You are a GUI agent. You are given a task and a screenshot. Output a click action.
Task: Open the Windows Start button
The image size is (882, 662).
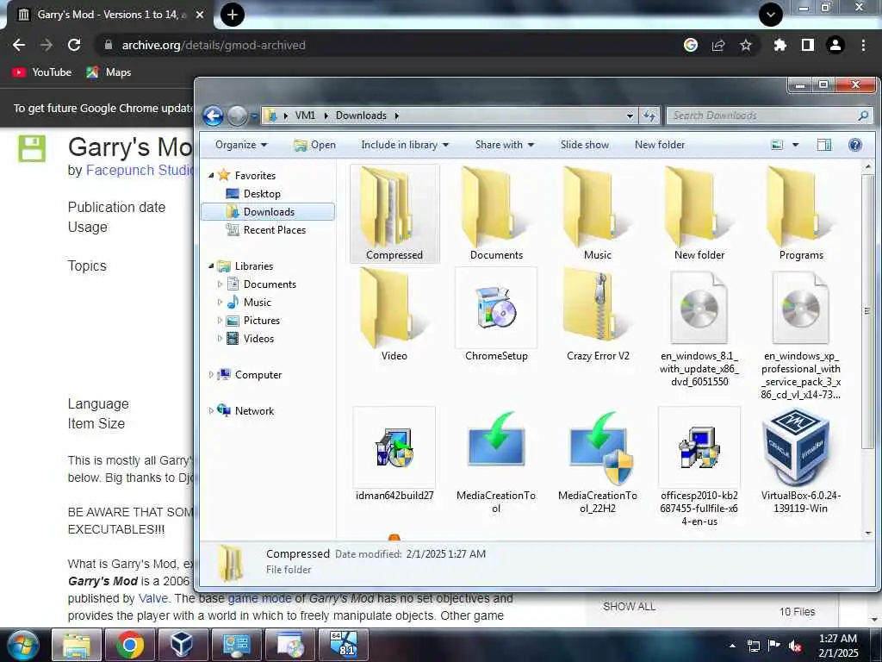(x=22, y=645)
